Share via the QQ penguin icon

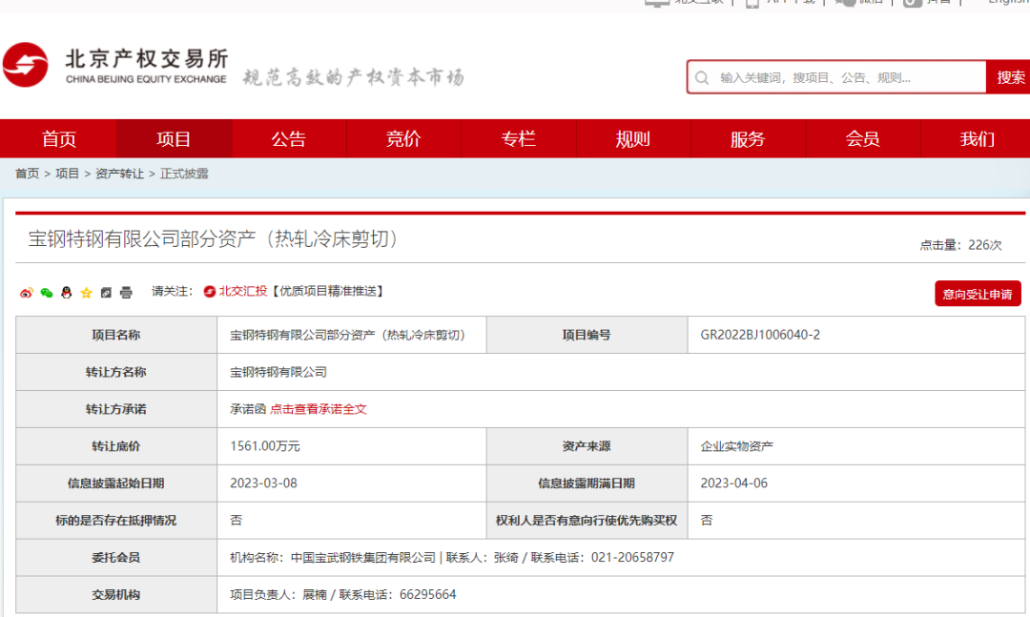pos(66,293)
